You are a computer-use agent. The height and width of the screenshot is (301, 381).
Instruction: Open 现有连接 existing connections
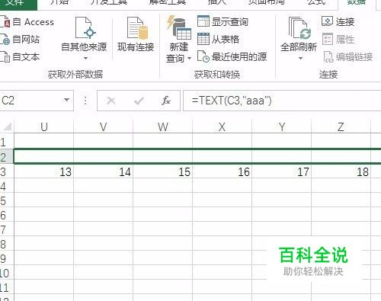point(136,34)
